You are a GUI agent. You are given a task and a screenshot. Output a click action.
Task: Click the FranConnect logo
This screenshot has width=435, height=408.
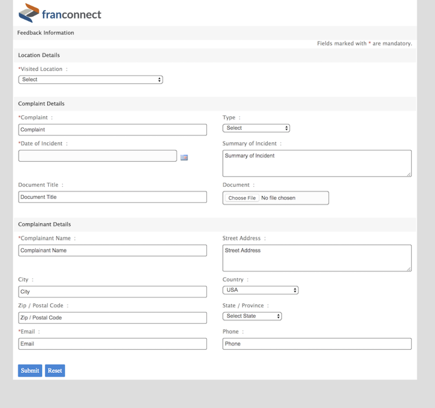pyautogui.click(x=60, y=13)
